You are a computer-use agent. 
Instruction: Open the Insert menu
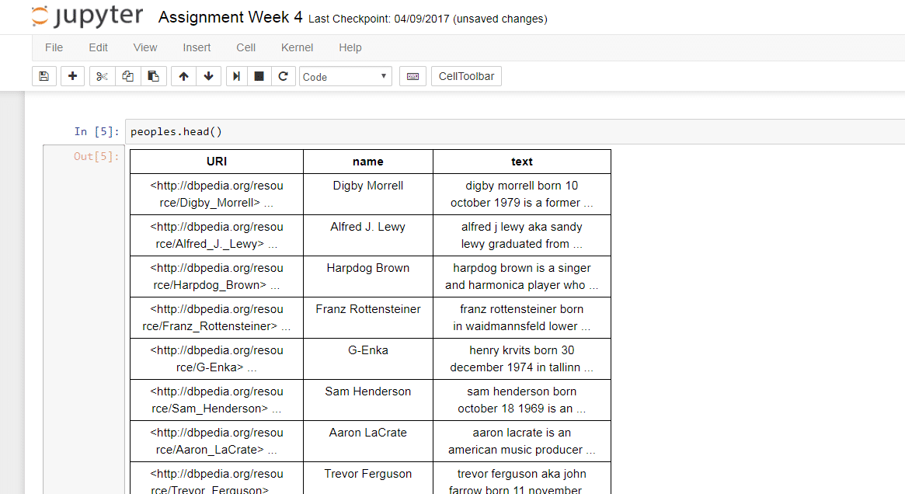197,47
